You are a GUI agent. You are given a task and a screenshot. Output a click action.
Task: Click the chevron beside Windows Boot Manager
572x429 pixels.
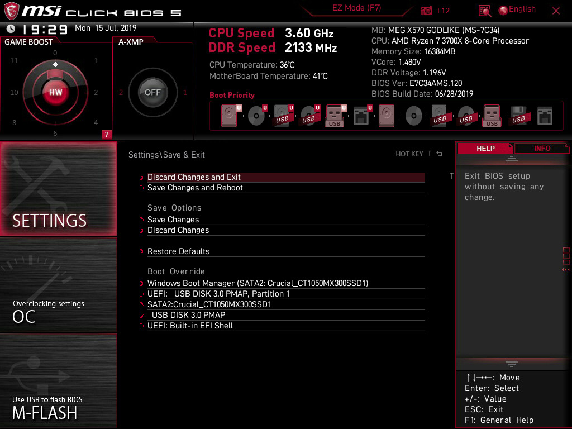(142, 283)
